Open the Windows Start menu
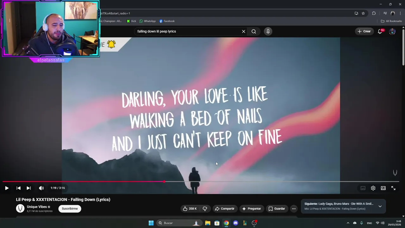Screen dimensions: 405x228 pyautogui.click(x=151, y=223)
